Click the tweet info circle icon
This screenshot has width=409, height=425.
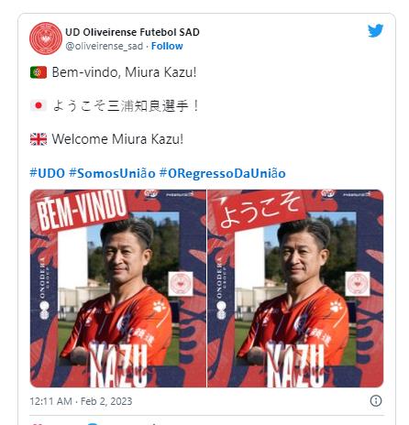click(x=376, y=400)
